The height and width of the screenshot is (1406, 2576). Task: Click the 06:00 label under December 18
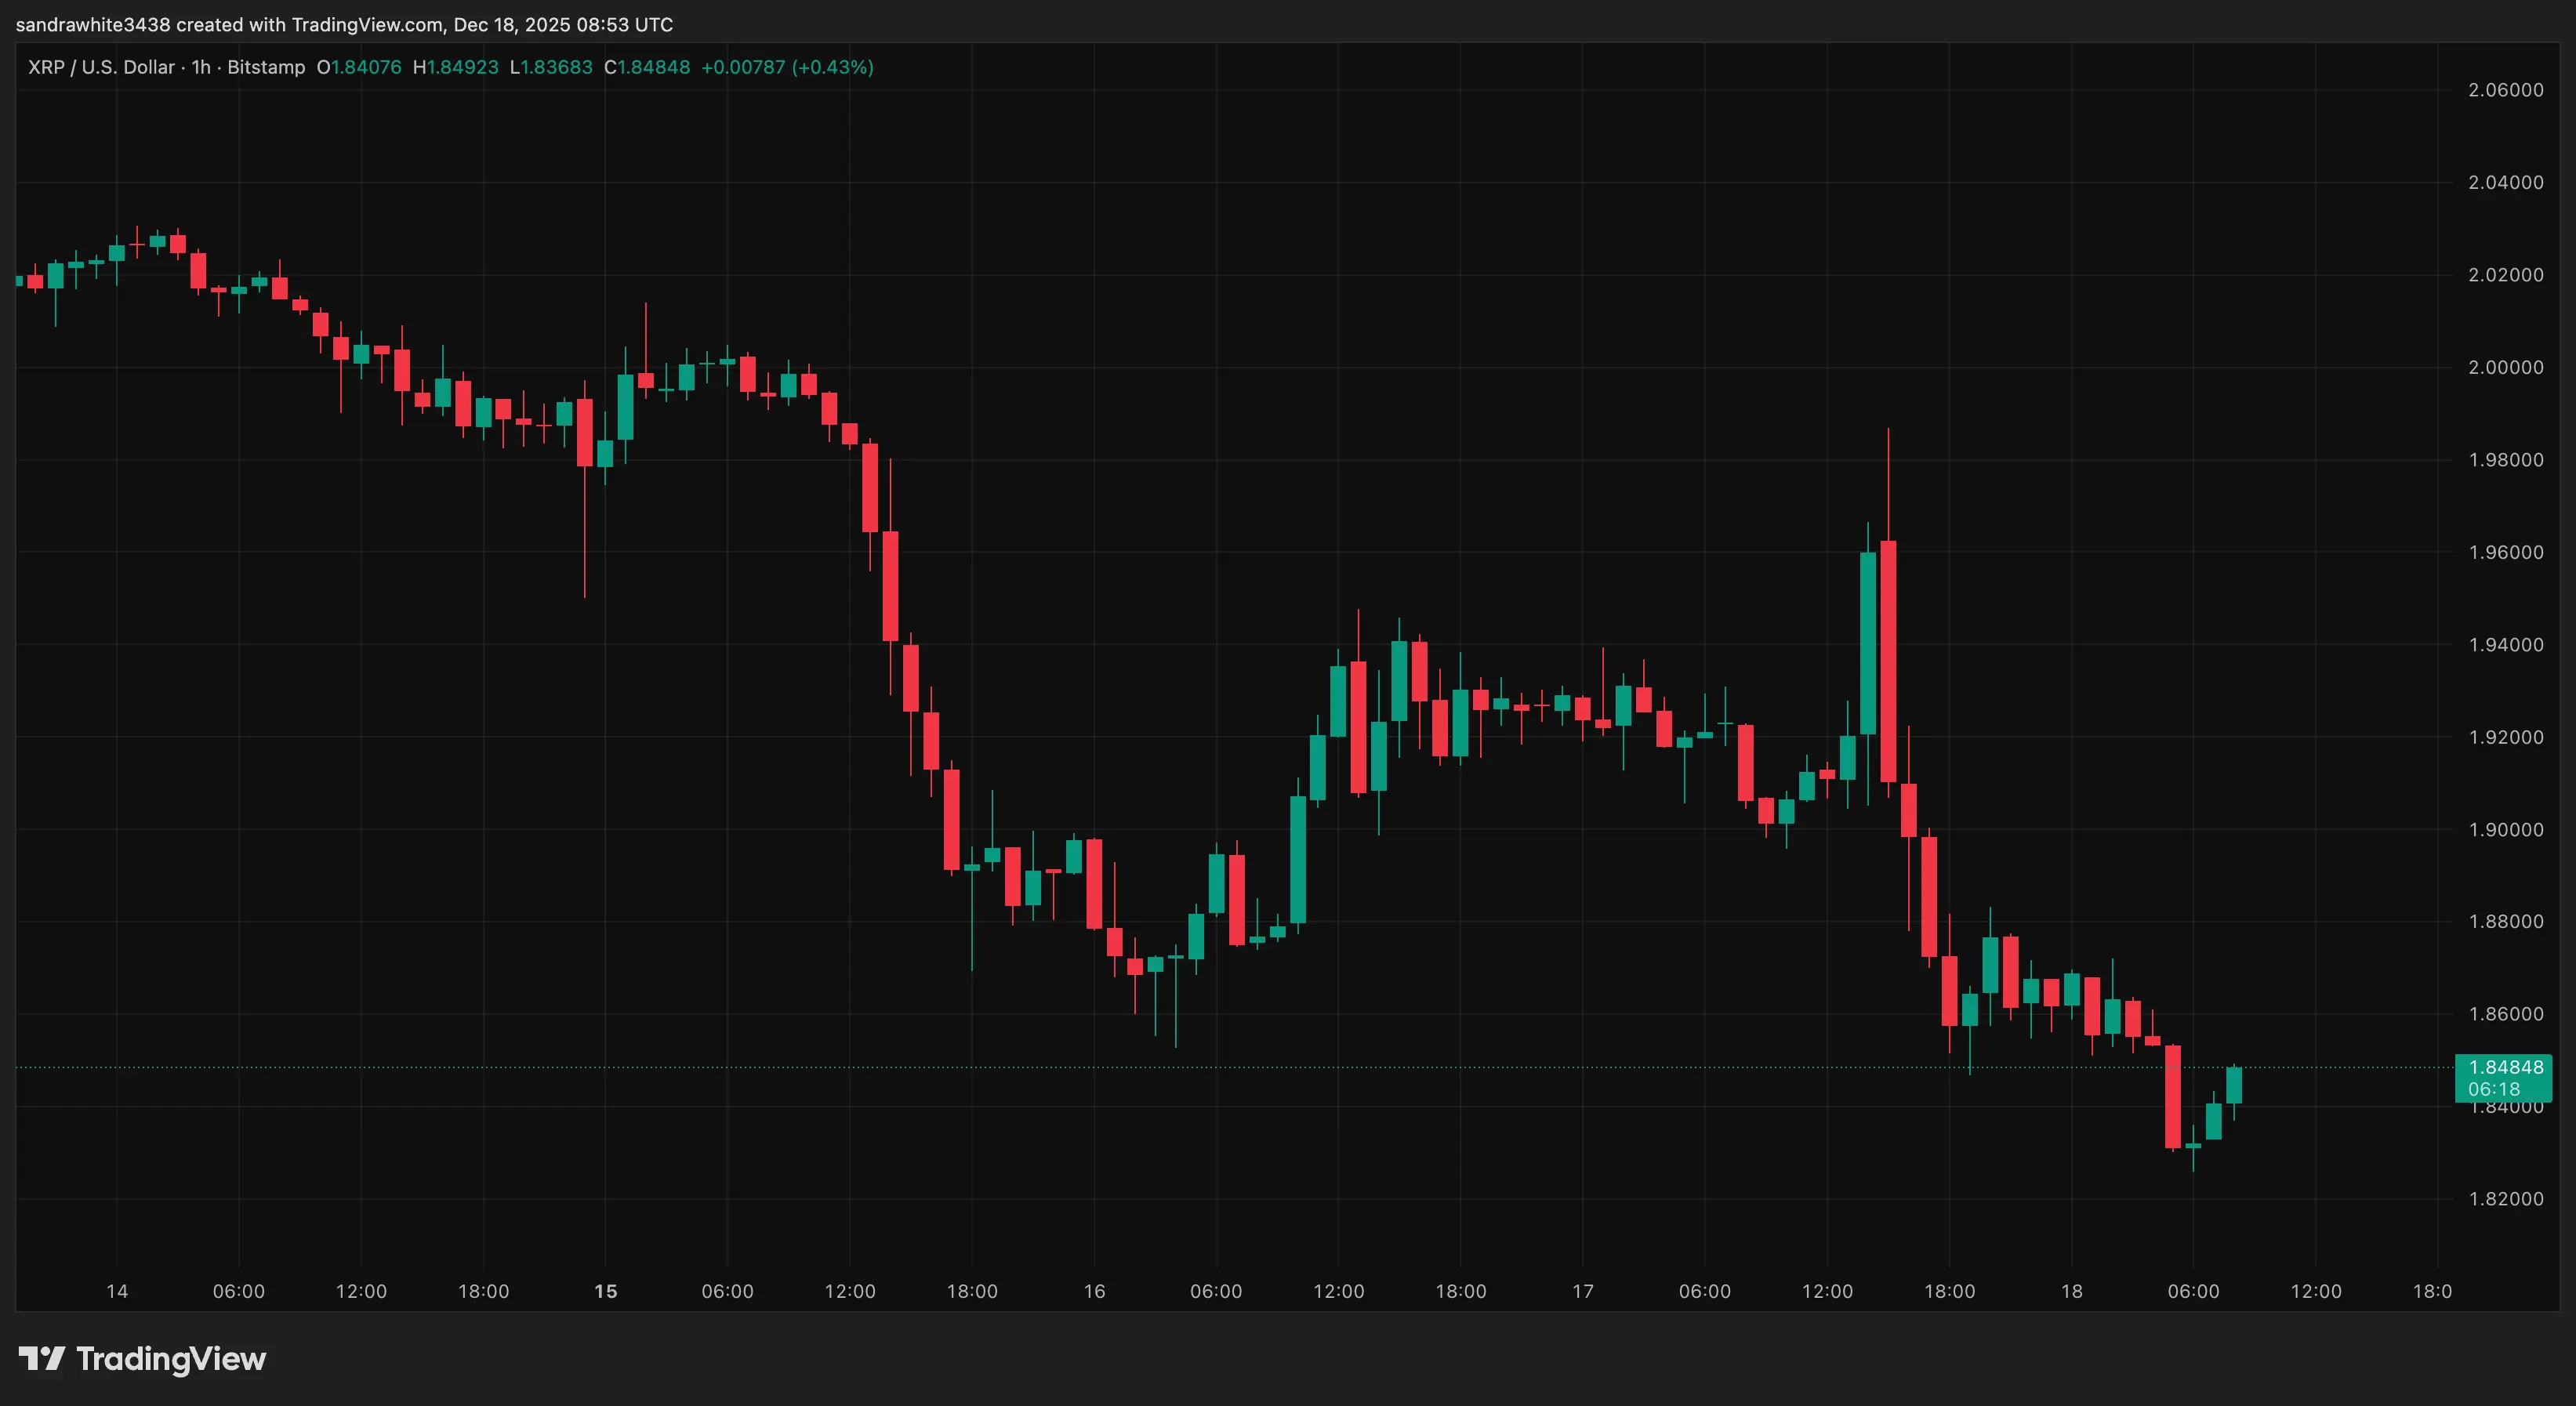pos(2196,1291)
